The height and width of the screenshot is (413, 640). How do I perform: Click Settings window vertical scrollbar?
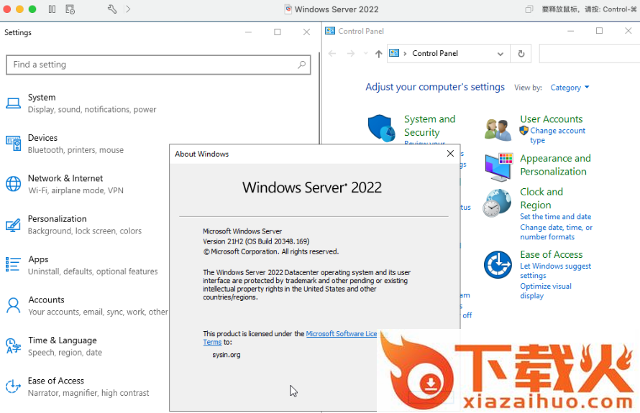click(x=319, y=98)
